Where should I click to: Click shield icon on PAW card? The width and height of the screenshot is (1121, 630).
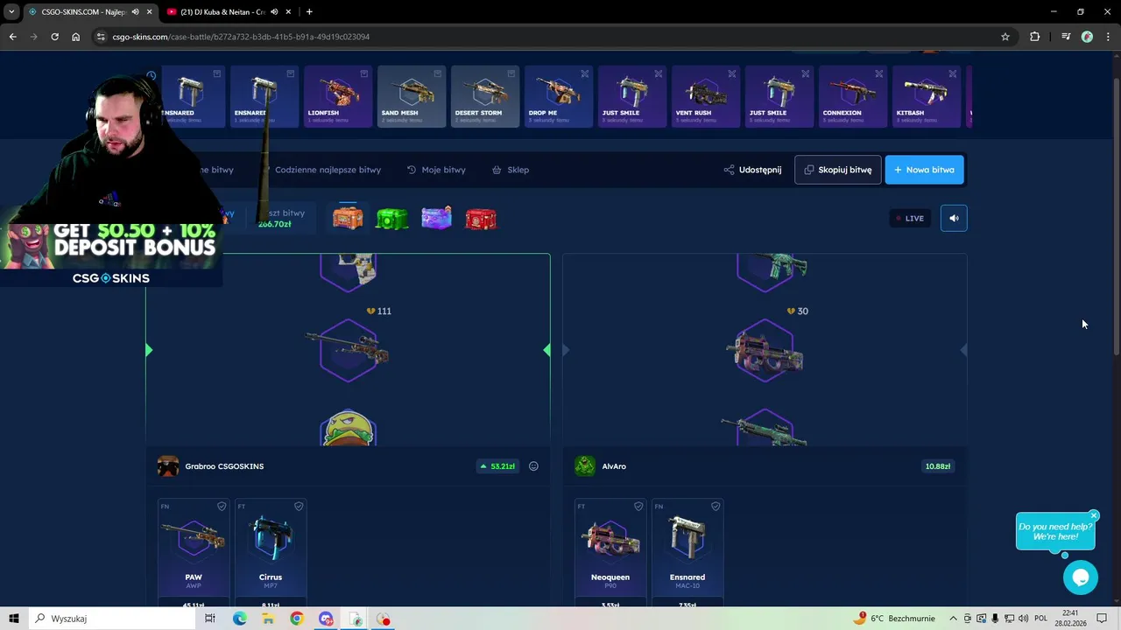pyautogui.click(x=222, y=507)
